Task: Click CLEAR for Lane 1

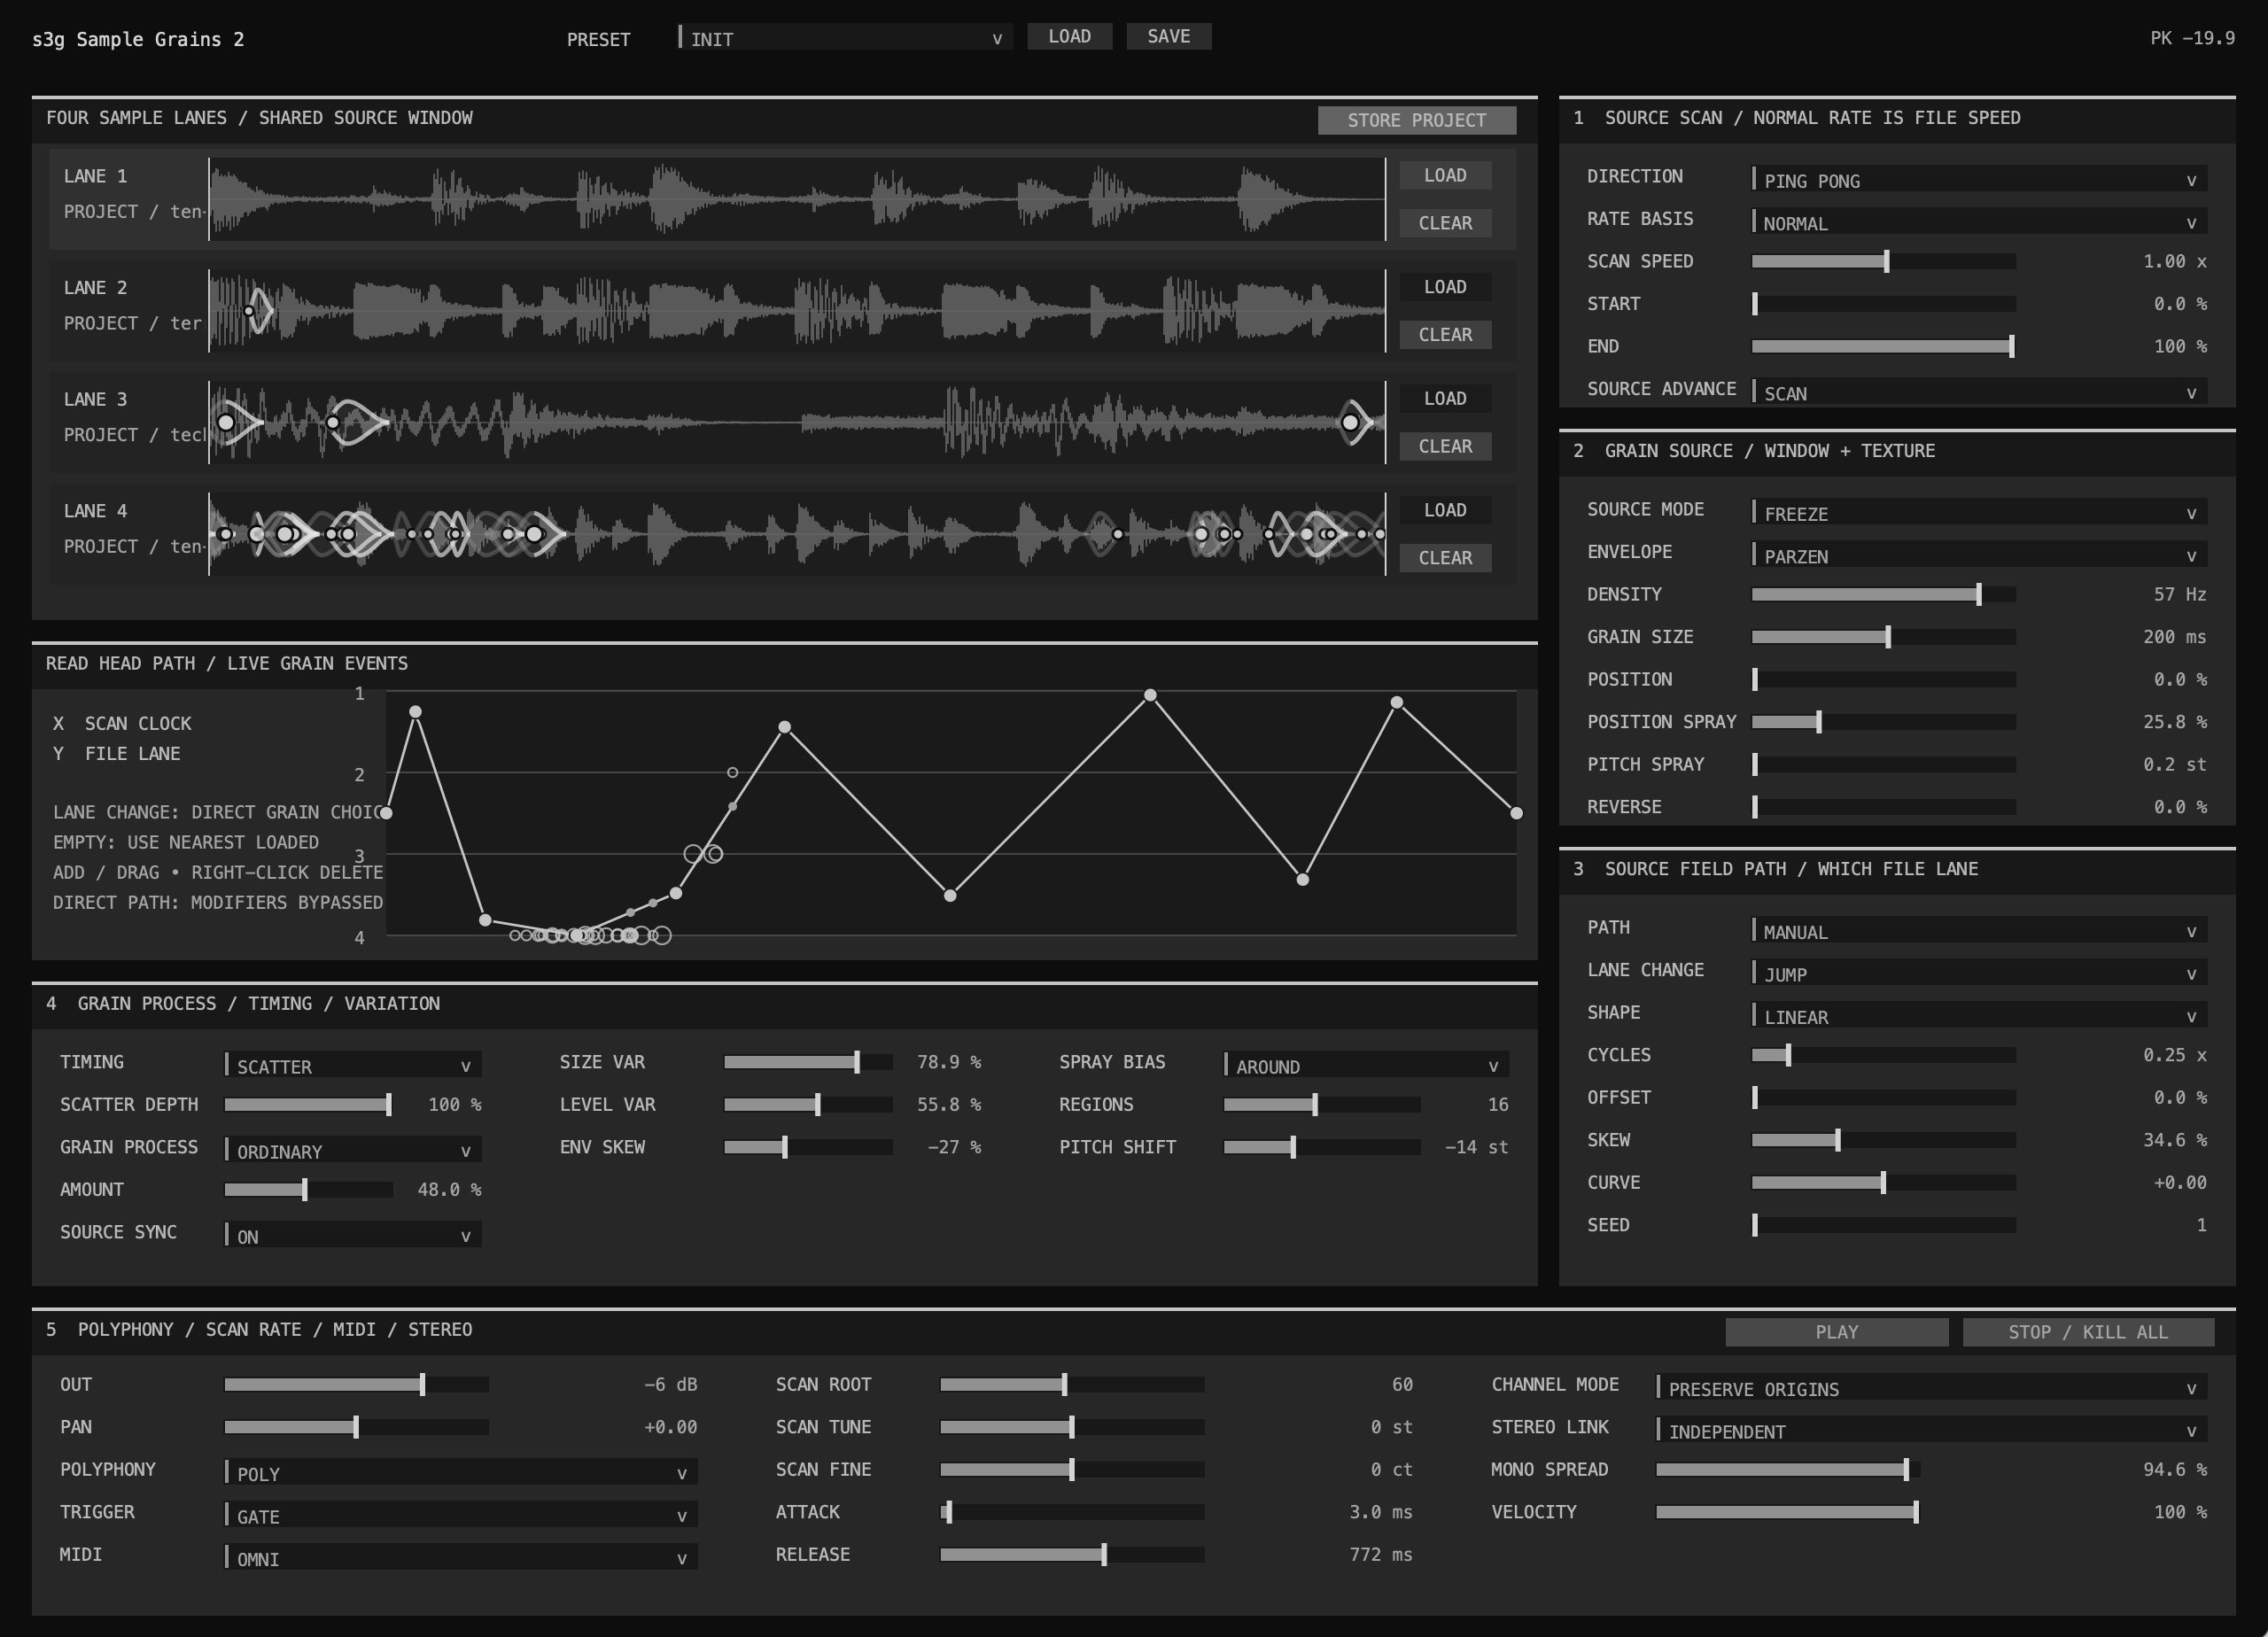Action: pos(1445,223)
